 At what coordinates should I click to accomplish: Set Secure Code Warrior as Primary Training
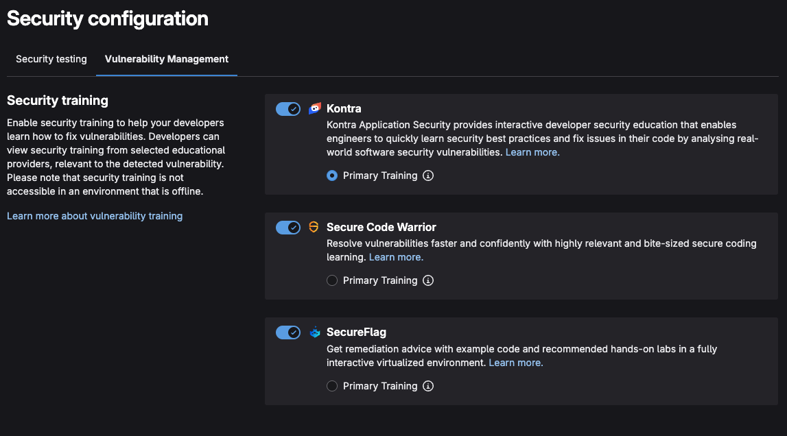pyautogui.click(x=332, y=280)
